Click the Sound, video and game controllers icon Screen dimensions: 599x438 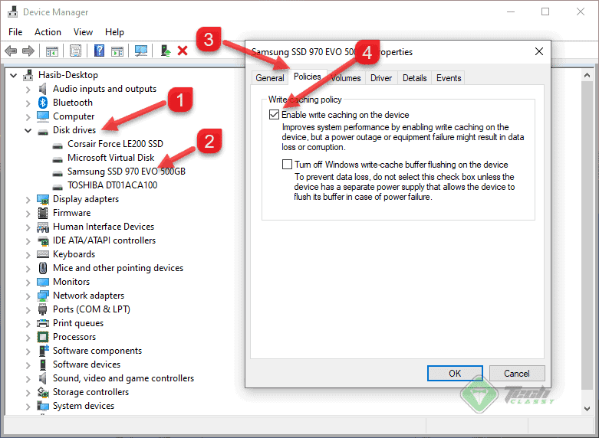42,378
